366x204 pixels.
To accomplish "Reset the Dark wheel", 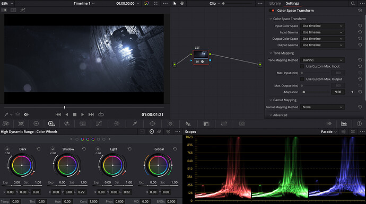I will [x=39, y=149].
